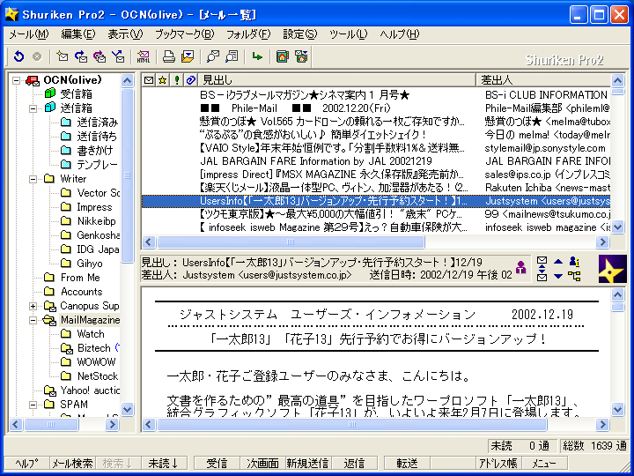
Task: Click the 返信 button in bottom bar
Action: point(354,463)
